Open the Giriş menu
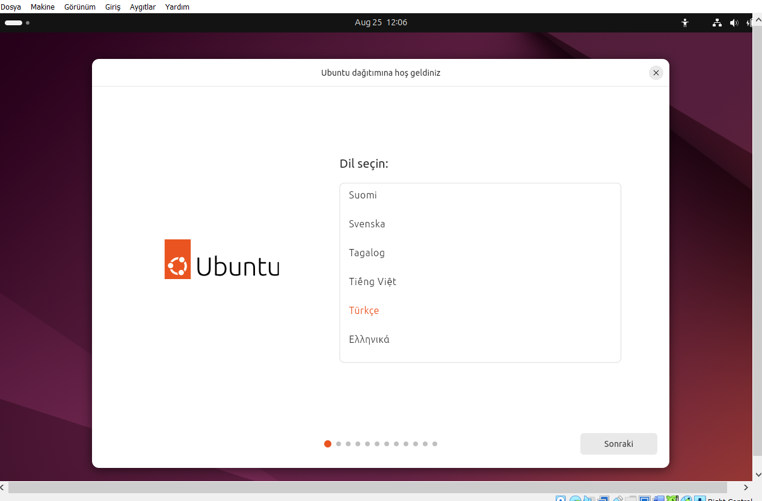The image size is (762, 501). (x=113, y=7)
